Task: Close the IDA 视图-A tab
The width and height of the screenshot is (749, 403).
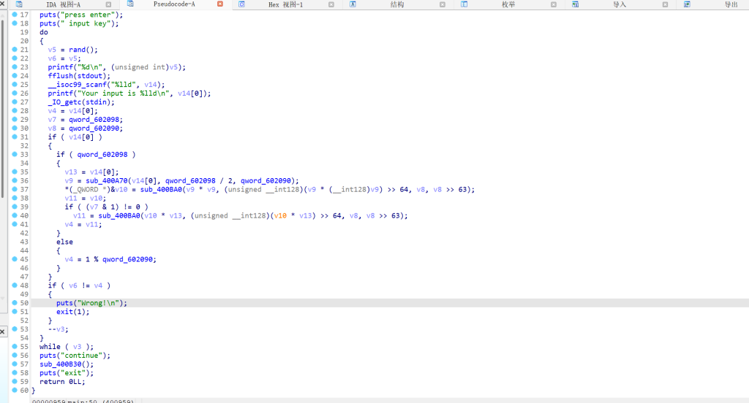Action: [108, 4]
